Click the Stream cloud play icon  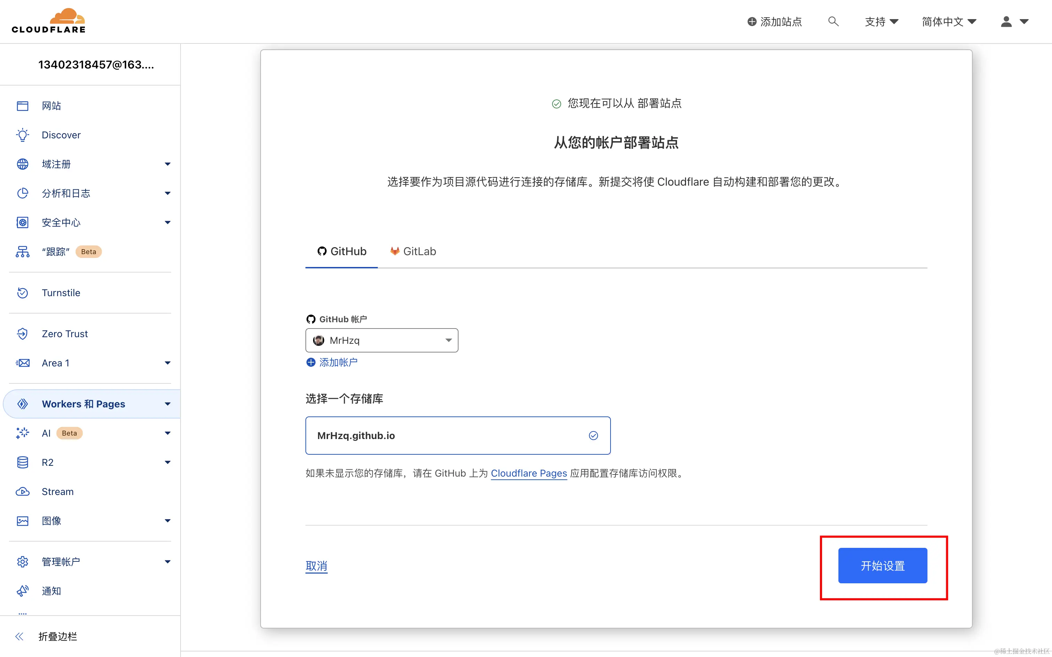[x=23, y=492]
